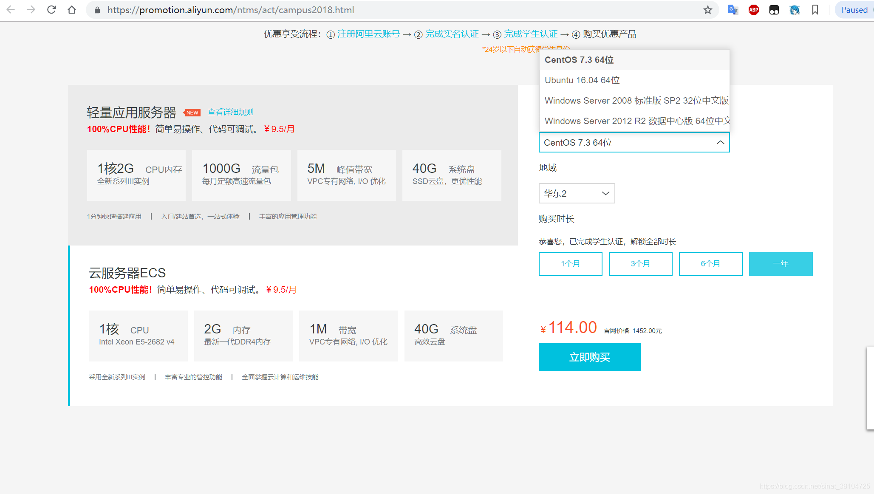Open the browser home page icon

[x=72, y=10]
